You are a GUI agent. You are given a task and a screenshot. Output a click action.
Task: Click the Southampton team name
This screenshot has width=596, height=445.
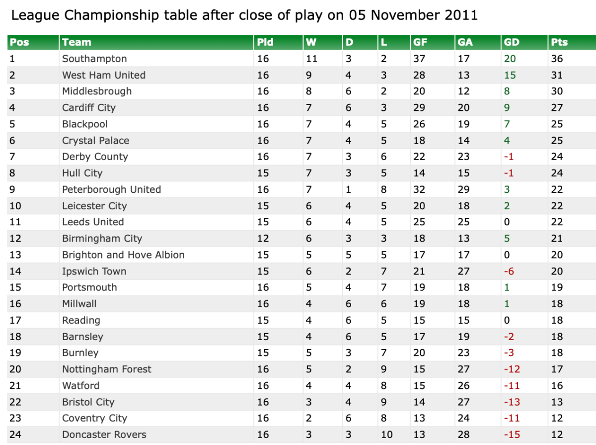(94, 59)
